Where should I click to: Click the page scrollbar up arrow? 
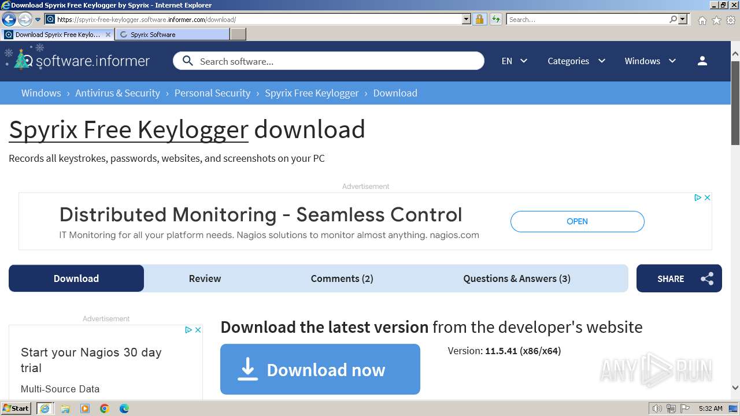(x=735, y=54)
